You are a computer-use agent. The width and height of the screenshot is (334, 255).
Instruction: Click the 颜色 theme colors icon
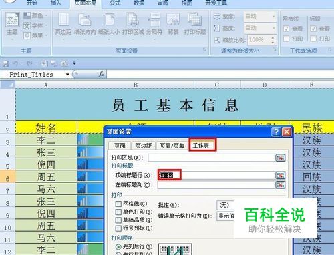point(27,15)
